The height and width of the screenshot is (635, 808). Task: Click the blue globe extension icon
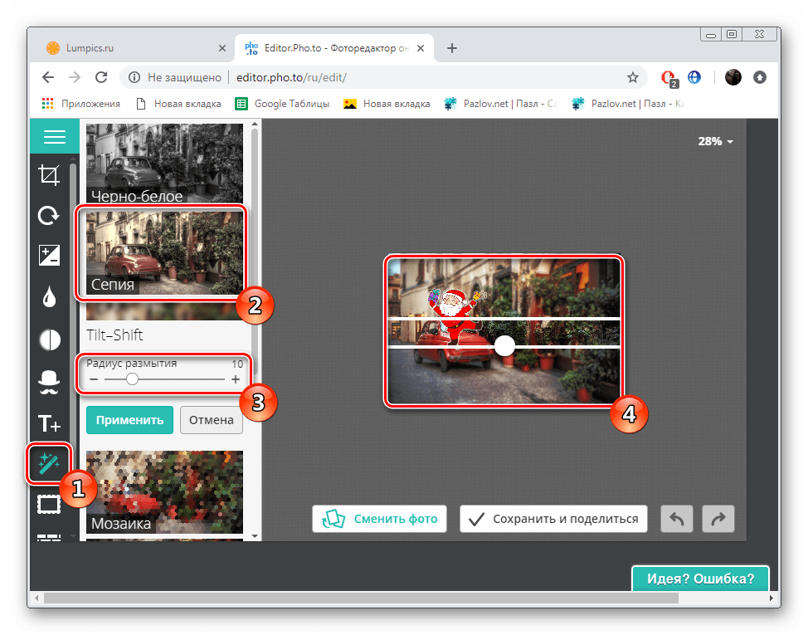point(694,77)
